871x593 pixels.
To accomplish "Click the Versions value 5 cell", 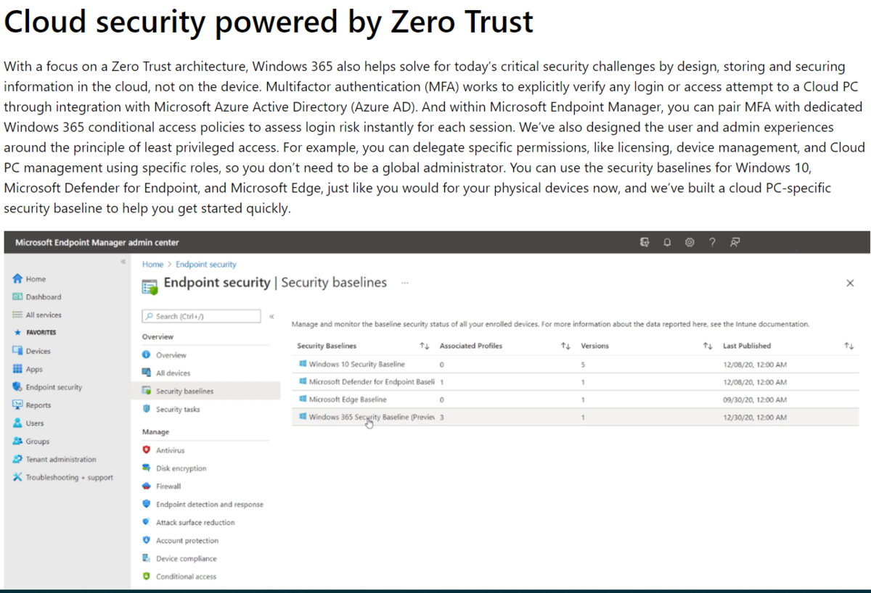I will pyautogui.click(x=583, y=365).
